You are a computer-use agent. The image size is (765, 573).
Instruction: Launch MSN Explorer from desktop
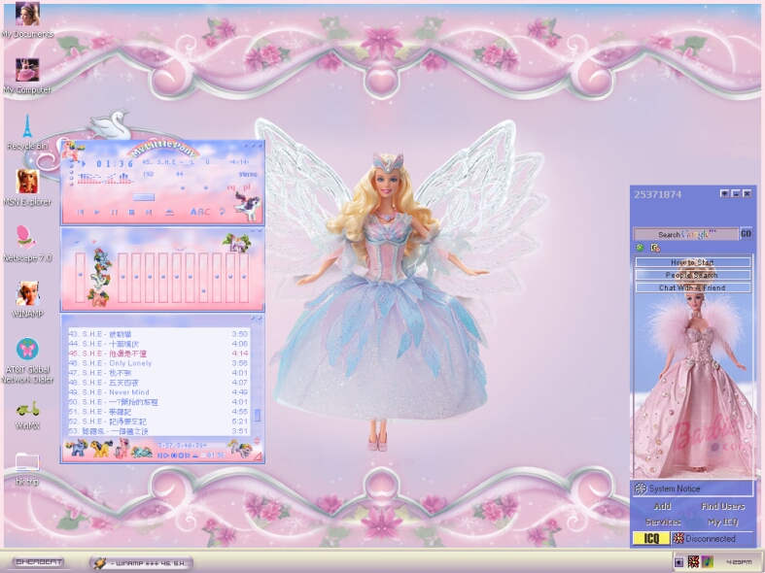coord(27,187)
